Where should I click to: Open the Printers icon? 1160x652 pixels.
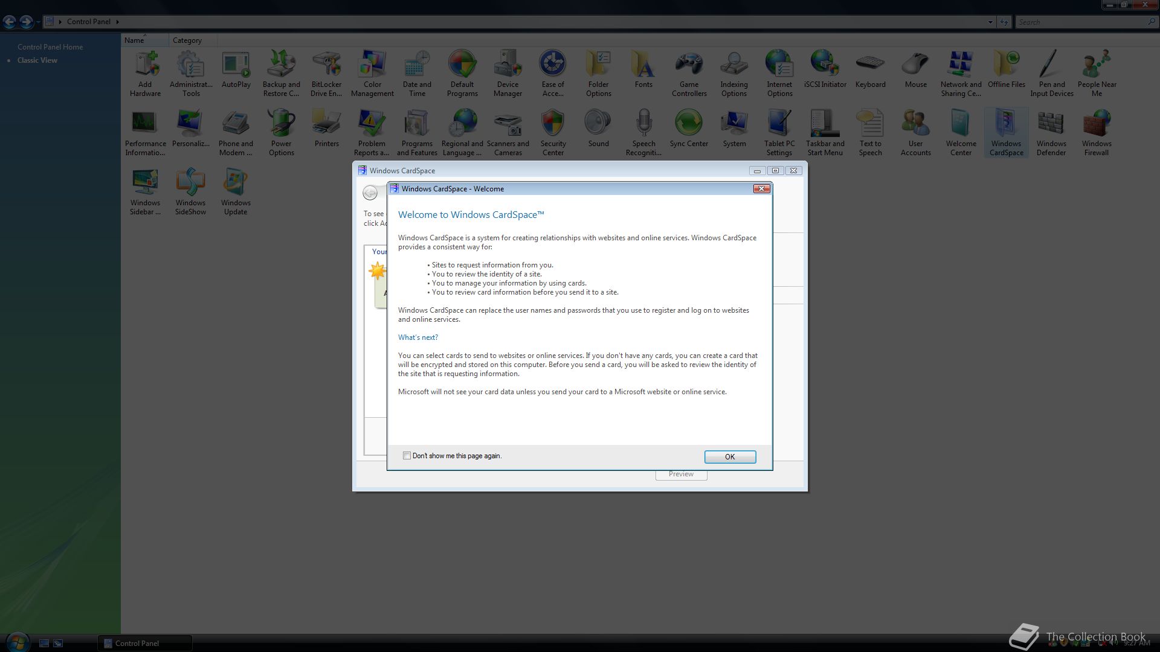(x=327, y=129)
